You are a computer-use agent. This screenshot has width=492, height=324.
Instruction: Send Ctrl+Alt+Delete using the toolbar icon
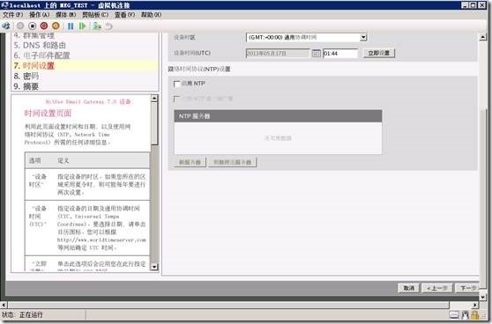click(x=6, y=26)
